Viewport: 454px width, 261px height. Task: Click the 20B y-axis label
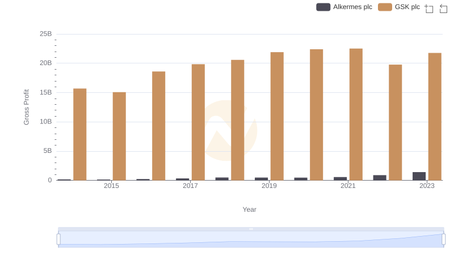(x=46, y=63)
